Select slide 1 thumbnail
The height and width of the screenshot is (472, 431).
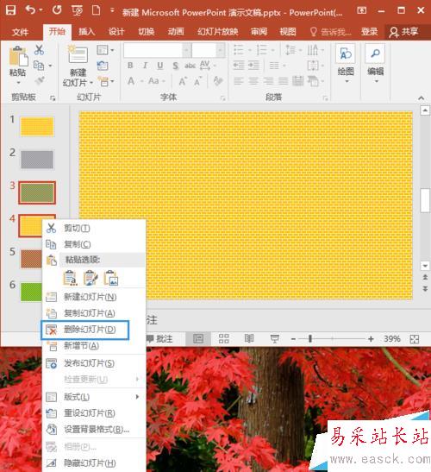37,127
